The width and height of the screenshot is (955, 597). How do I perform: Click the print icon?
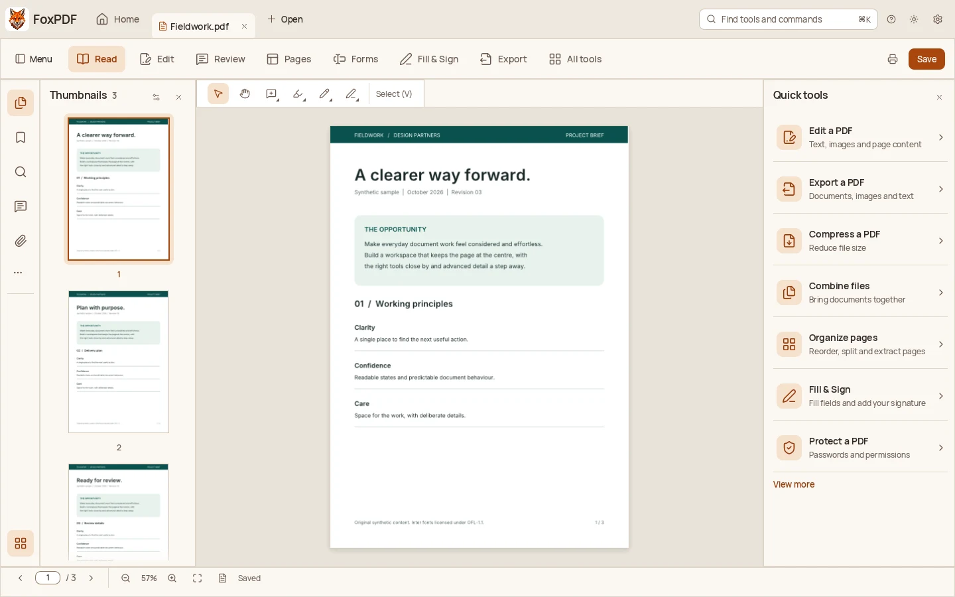(x=893, y=59)
